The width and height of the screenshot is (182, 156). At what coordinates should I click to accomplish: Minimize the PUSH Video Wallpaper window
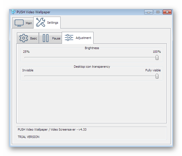tap(148, 12)
